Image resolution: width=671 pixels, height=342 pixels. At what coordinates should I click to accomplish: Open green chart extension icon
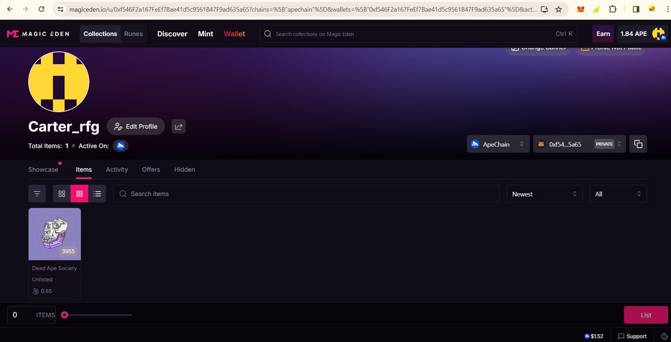pyautogui.click(x=597, y=9)
